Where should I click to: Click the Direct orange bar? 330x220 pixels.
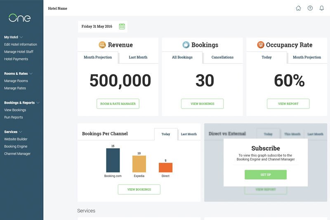(165, 168)
